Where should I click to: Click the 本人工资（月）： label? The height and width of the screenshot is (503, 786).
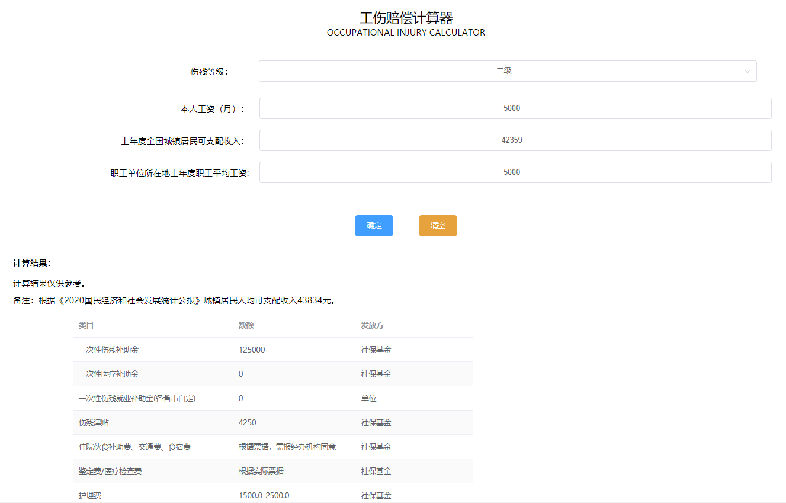click(x=213, y=109)
